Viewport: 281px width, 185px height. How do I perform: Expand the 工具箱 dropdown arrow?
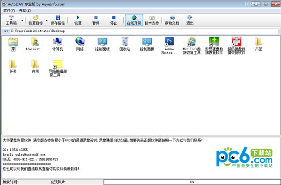(22, 20)
